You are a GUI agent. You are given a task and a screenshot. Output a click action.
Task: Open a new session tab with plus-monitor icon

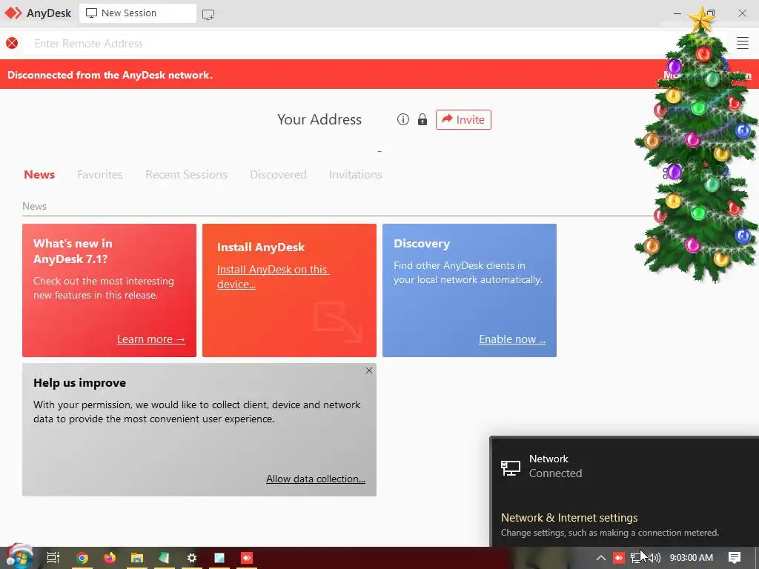coord(208,14)
